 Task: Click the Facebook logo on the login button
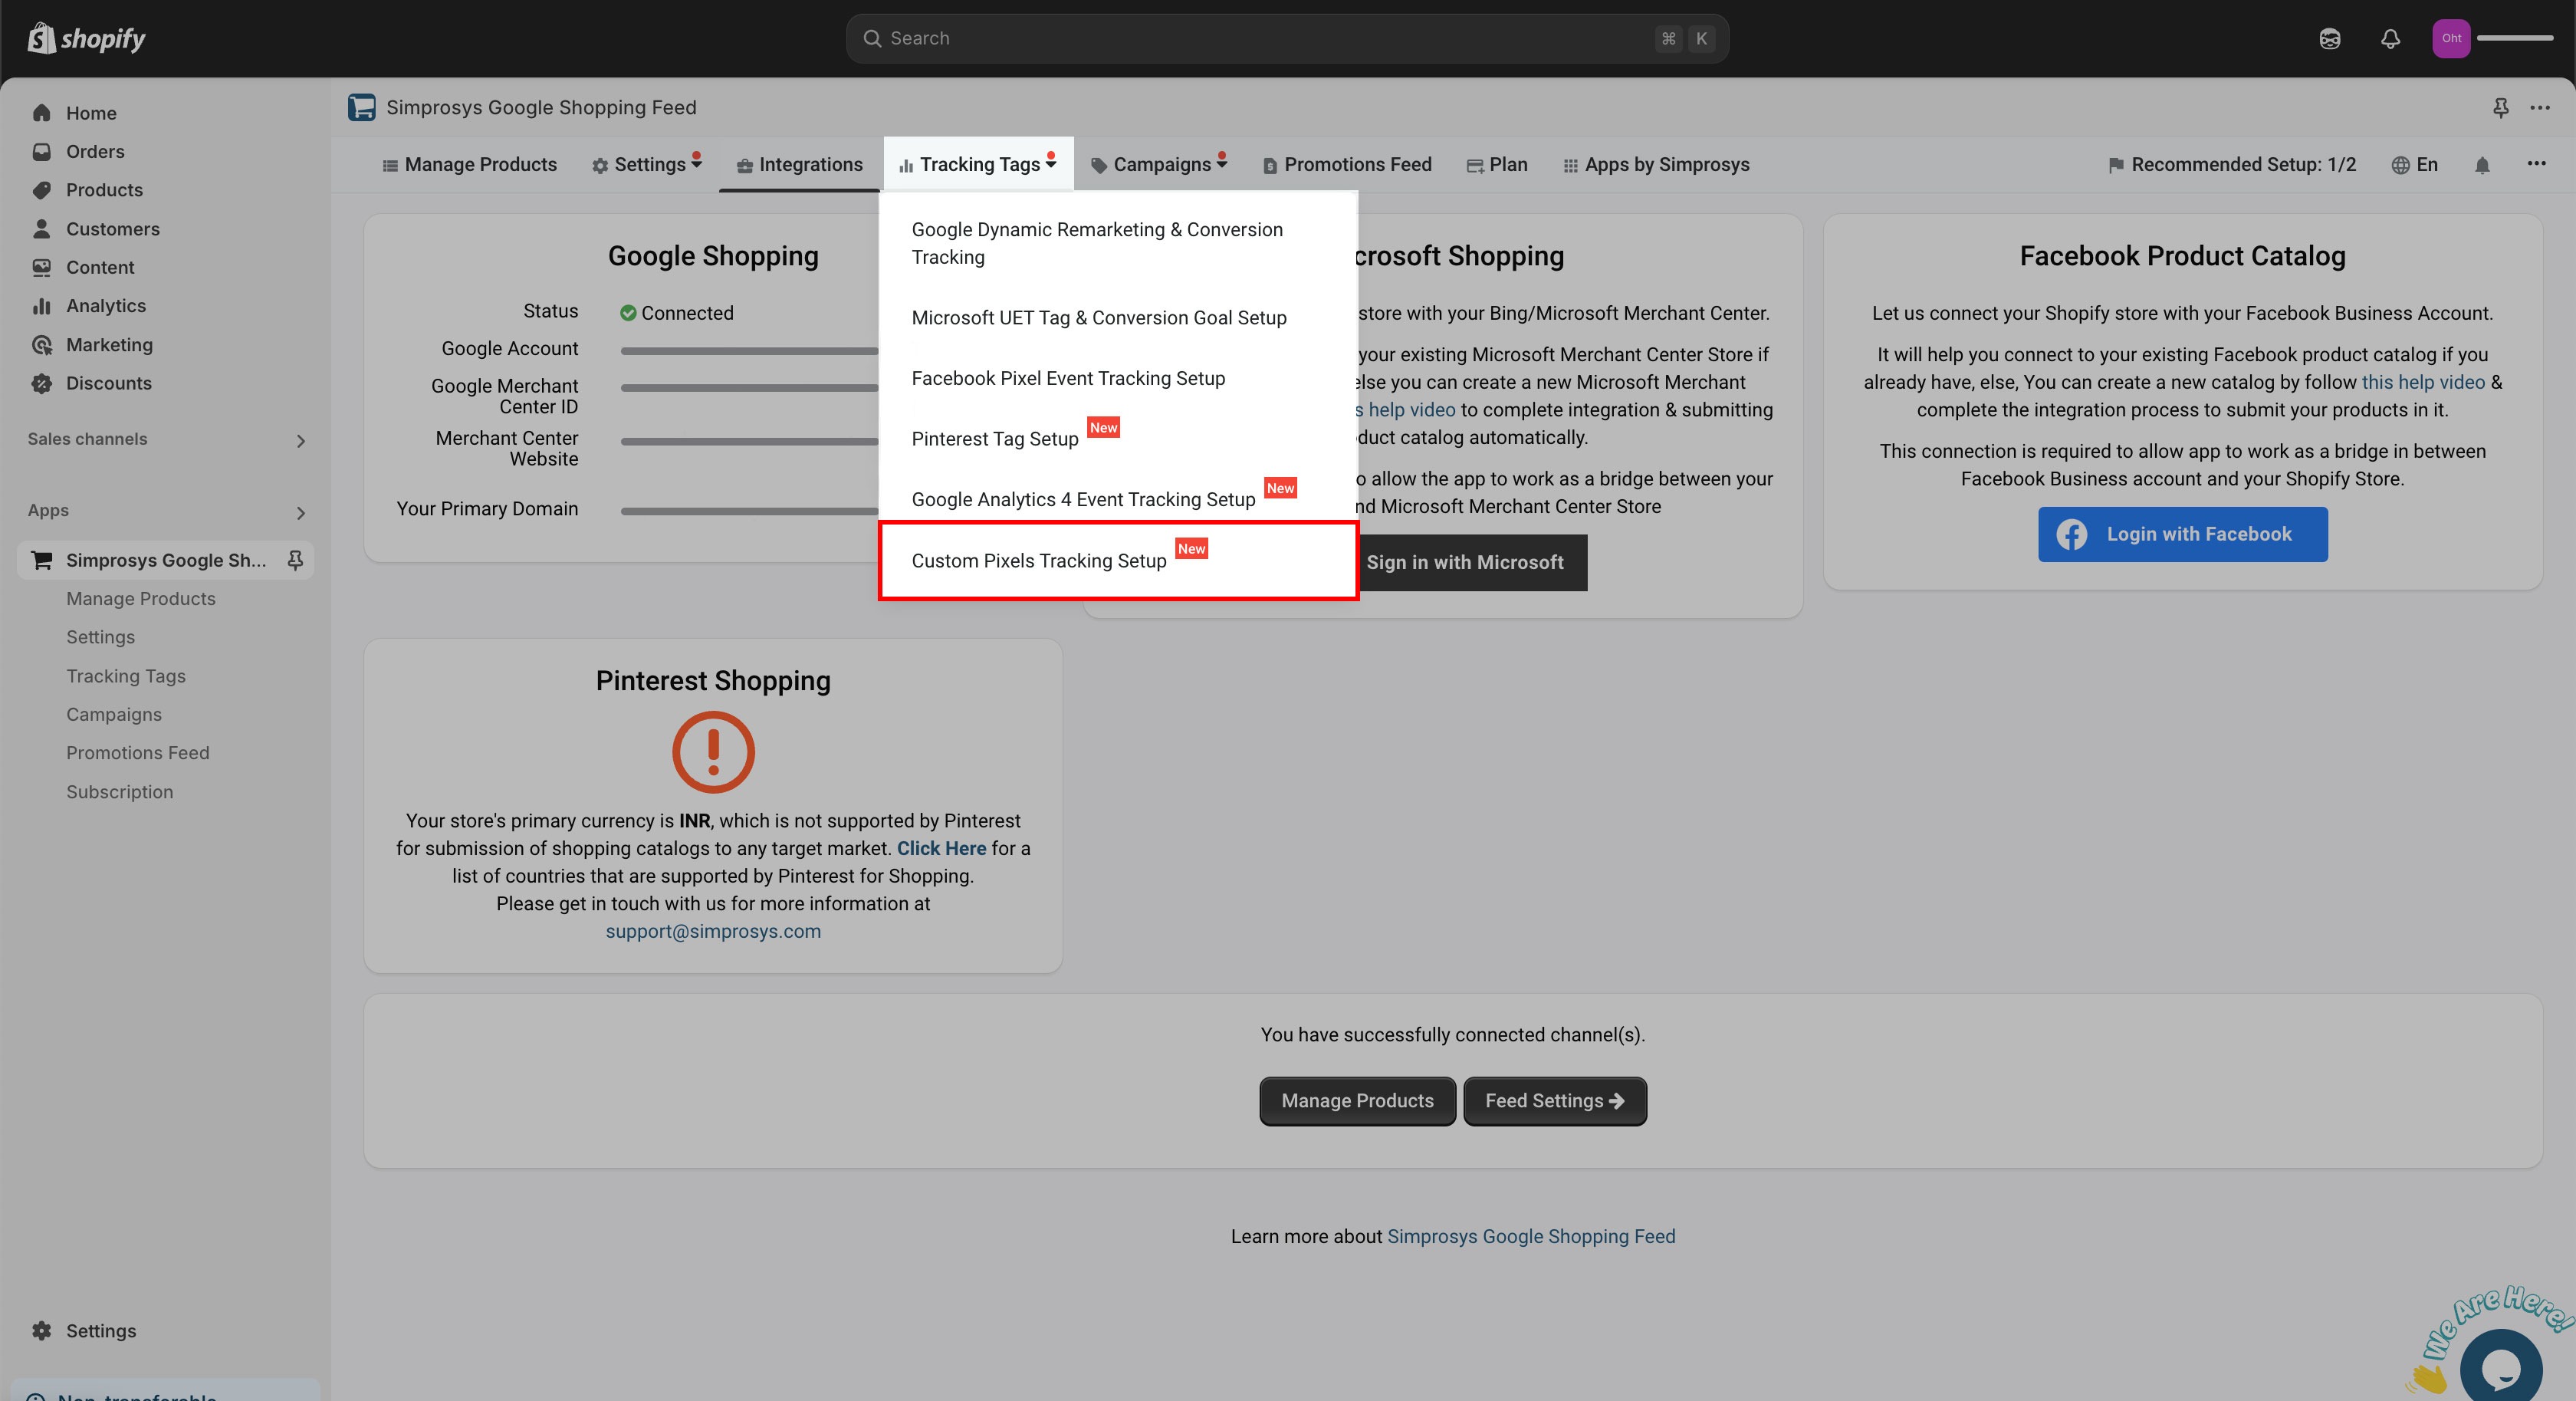pyautogui.click(x=2071, y=534)
